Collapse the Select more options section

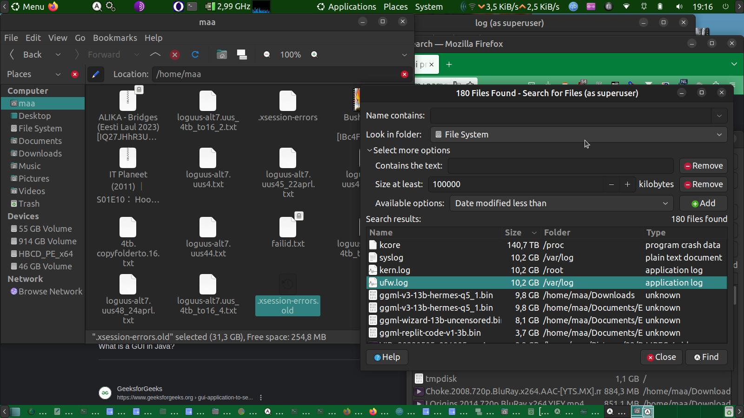370,150
